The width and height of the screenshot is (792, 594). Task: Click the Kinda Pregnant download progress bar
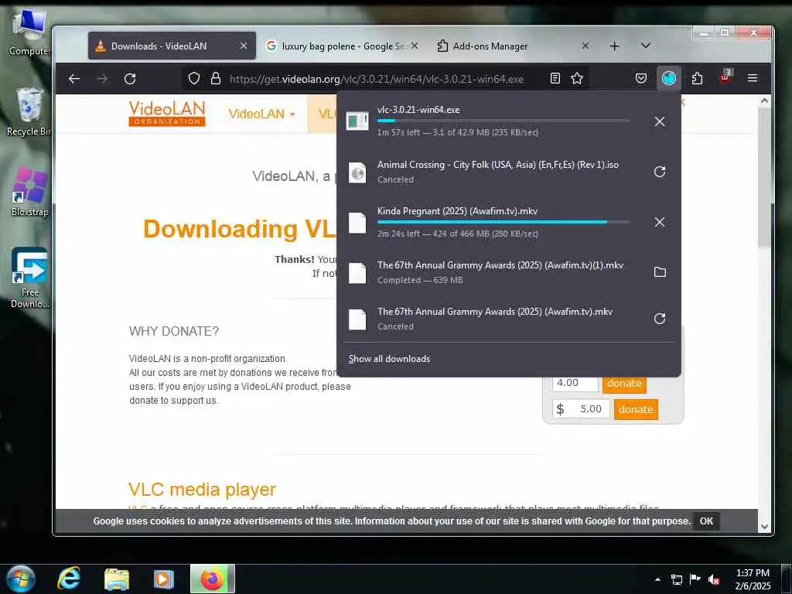pyautogui.click(x=503, y=222)
